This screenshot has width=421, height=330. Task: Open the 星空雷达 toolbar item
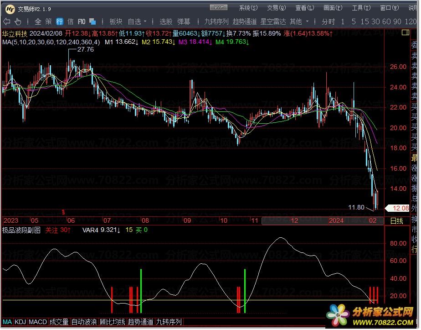point(273,21)
